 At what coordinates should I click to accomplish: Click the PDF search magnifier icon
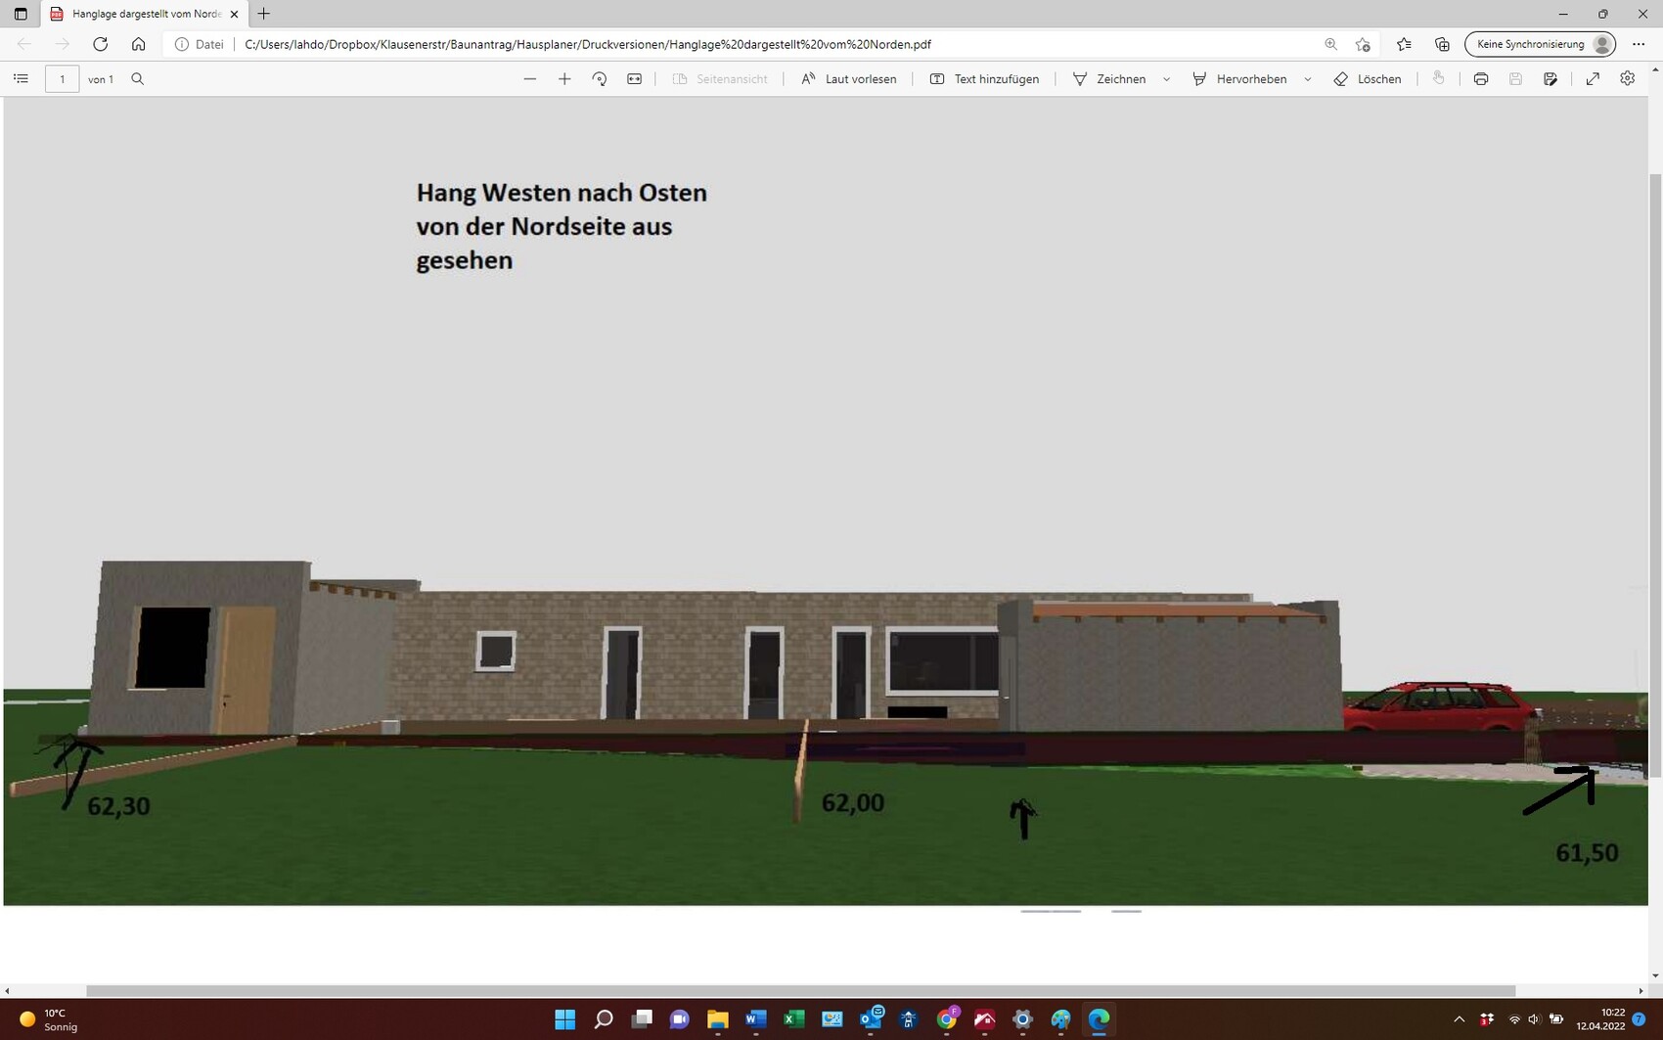tap(138, 79)
